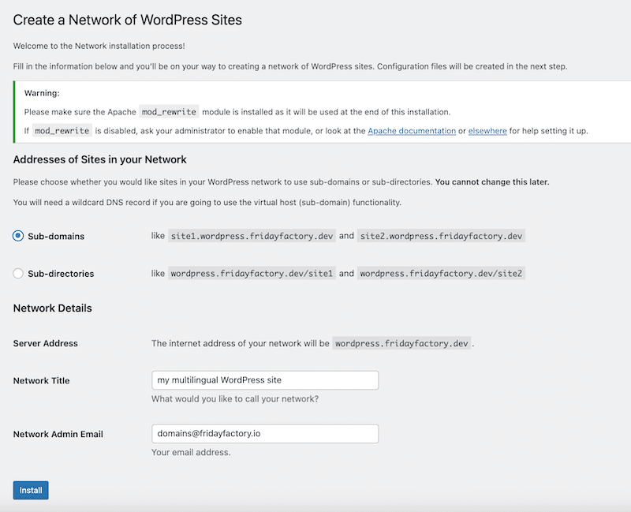Click the wordpress.fridayfactory.dev/site2 example code
Image resolution: width=631 pixels, height=512 pixels.
[x=441, y=273]
